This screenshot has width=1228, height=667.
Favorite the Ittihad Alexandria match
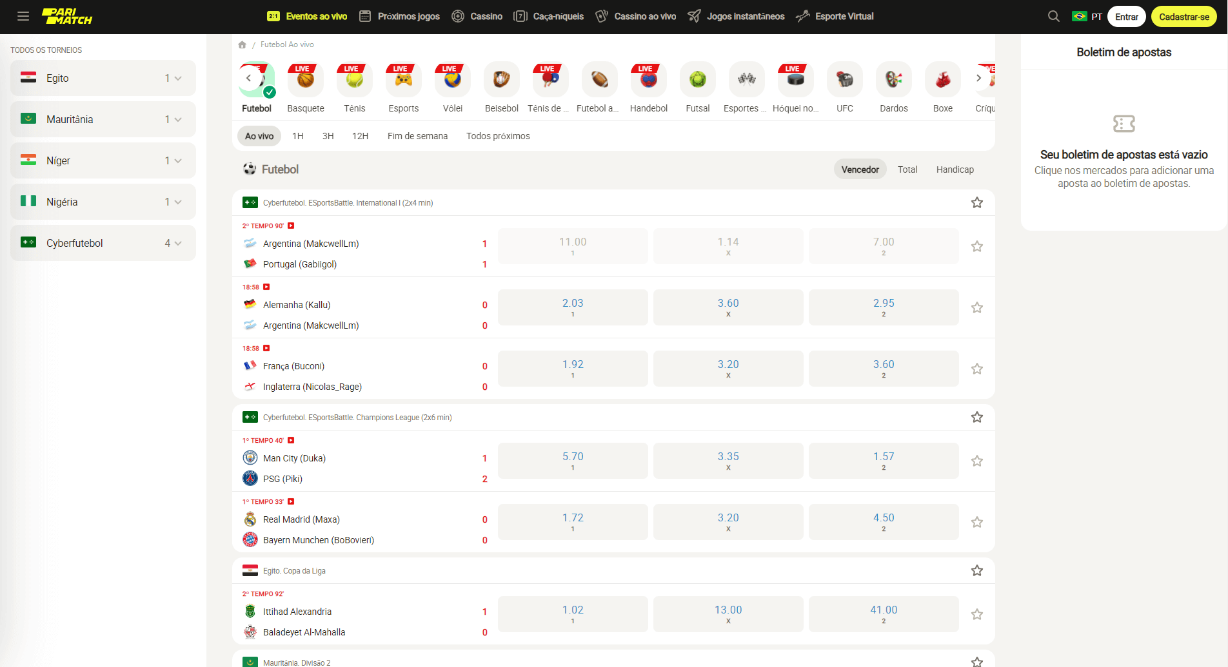point(977,614)
